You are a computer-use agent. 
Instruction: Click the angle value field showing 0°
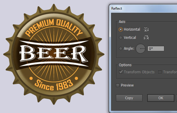click(156, 49)
